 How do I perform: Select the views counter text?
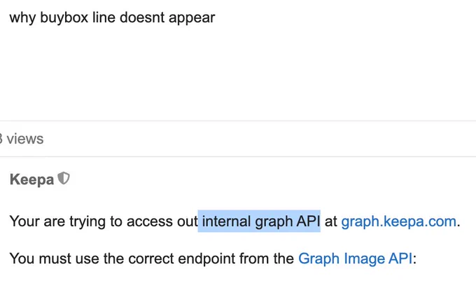click(21, 139)
